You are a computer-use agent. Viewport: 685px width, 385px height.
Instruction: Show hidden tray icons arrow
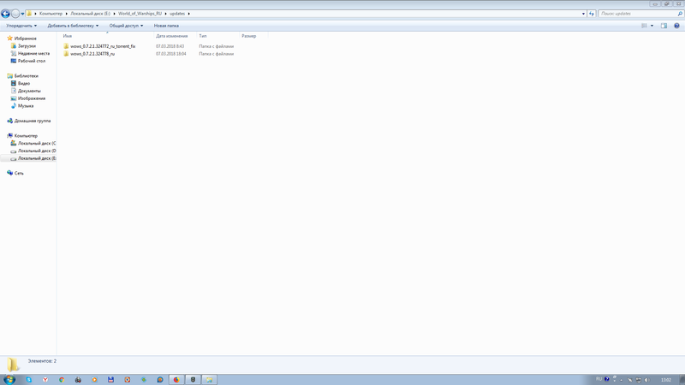tap(622, 380)
